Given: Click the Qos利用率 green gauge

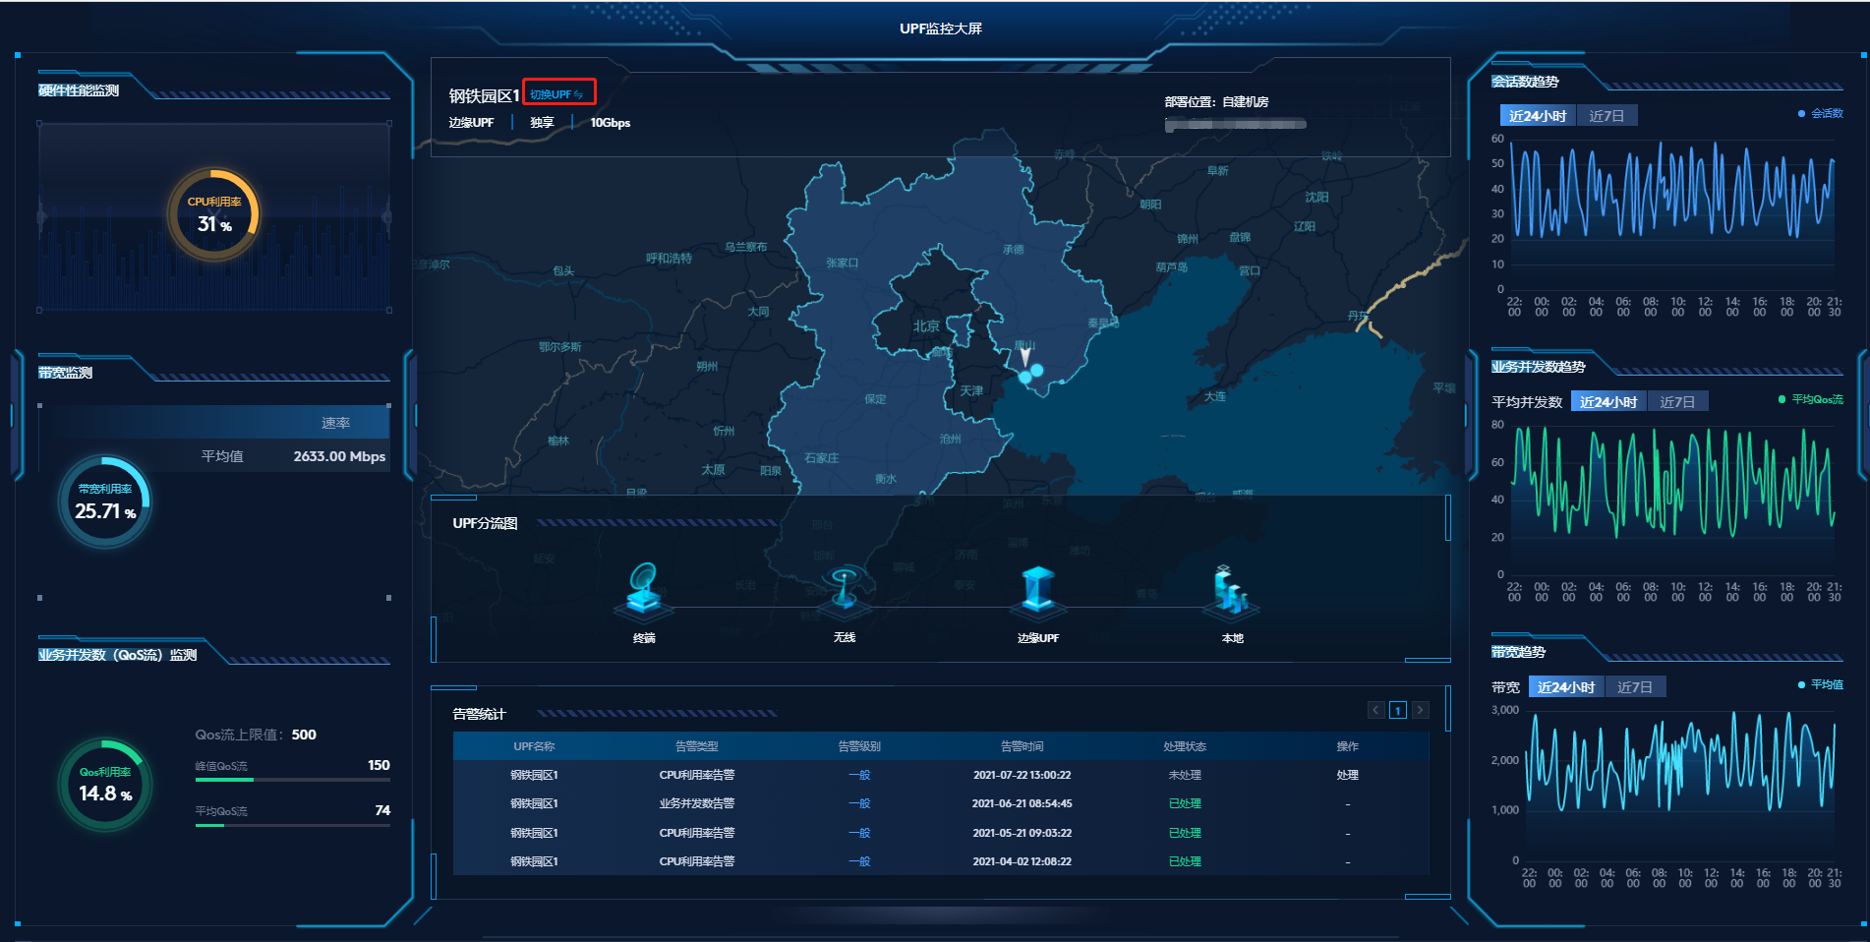Looking at the screenshot, I should (104, 784).
